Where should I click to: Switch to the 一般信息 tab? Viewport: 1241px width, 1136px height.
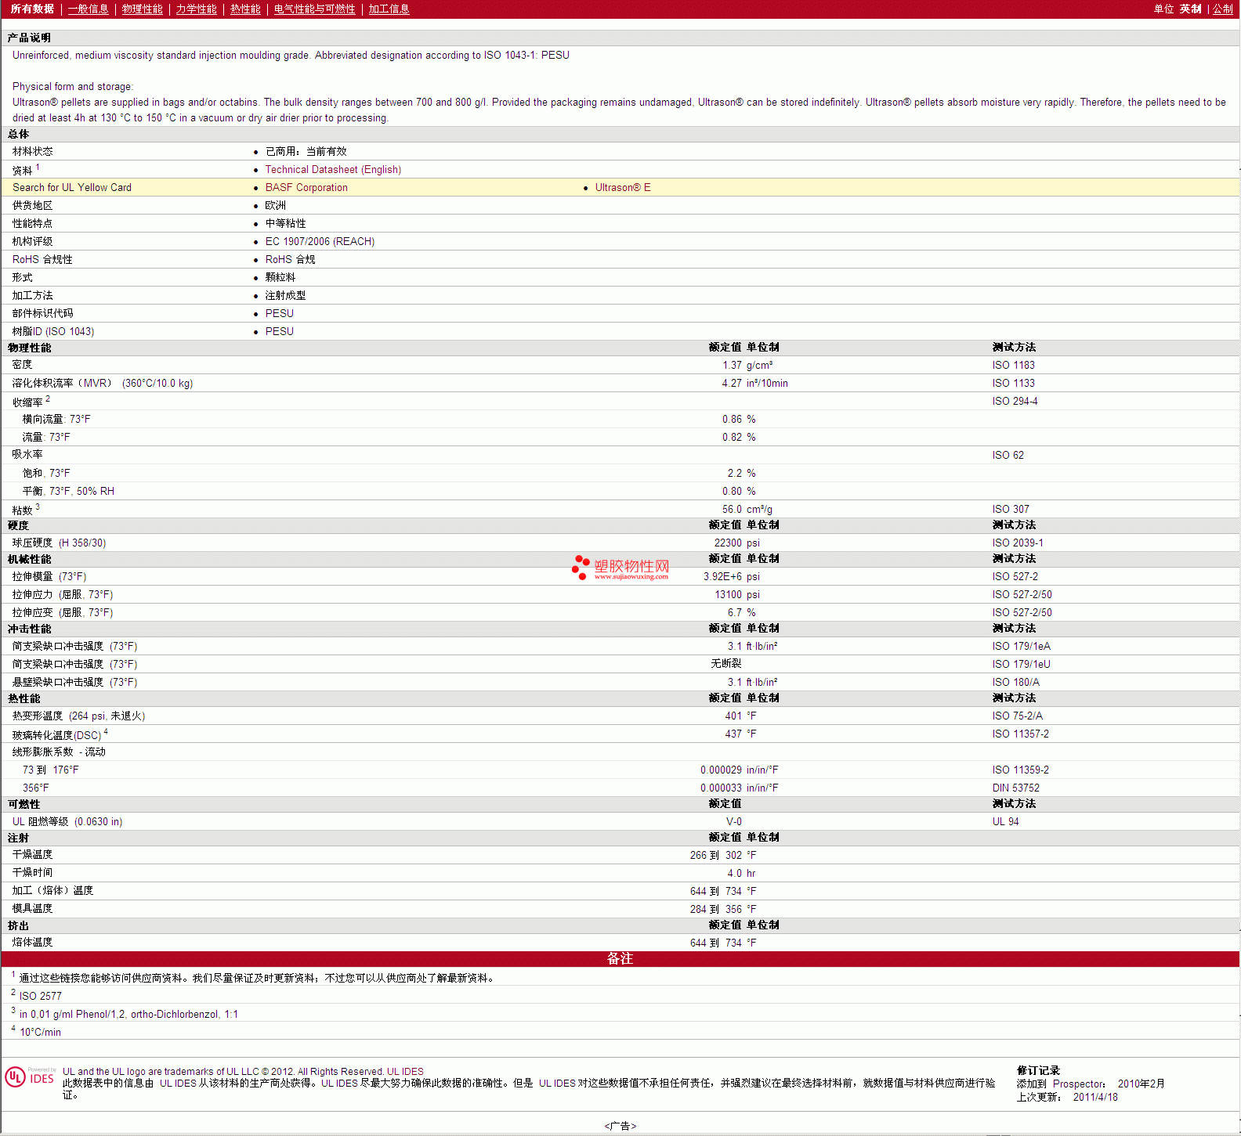click(x=88, y=9)
